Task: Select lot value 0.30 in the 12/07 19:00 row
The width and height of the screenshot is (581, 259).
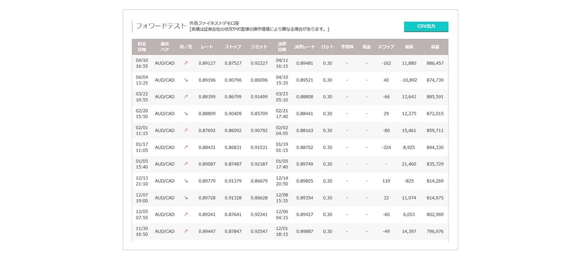Action: [328, 198]
